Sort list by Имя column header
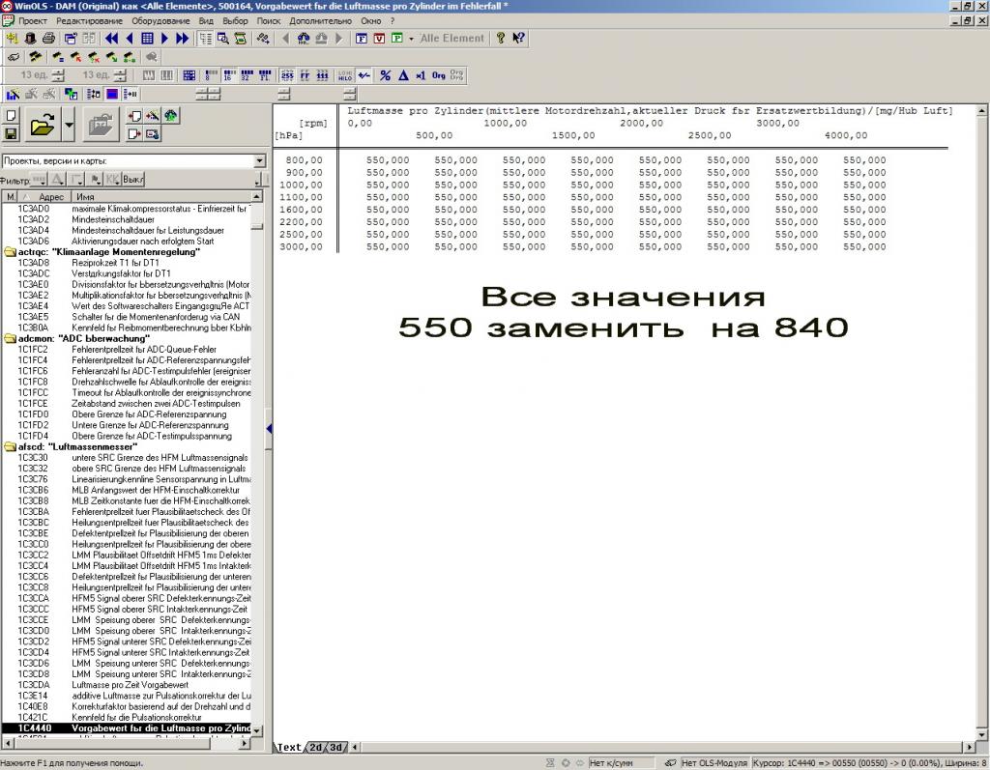This screenshot has width=990, height=770. coord(160,197)
